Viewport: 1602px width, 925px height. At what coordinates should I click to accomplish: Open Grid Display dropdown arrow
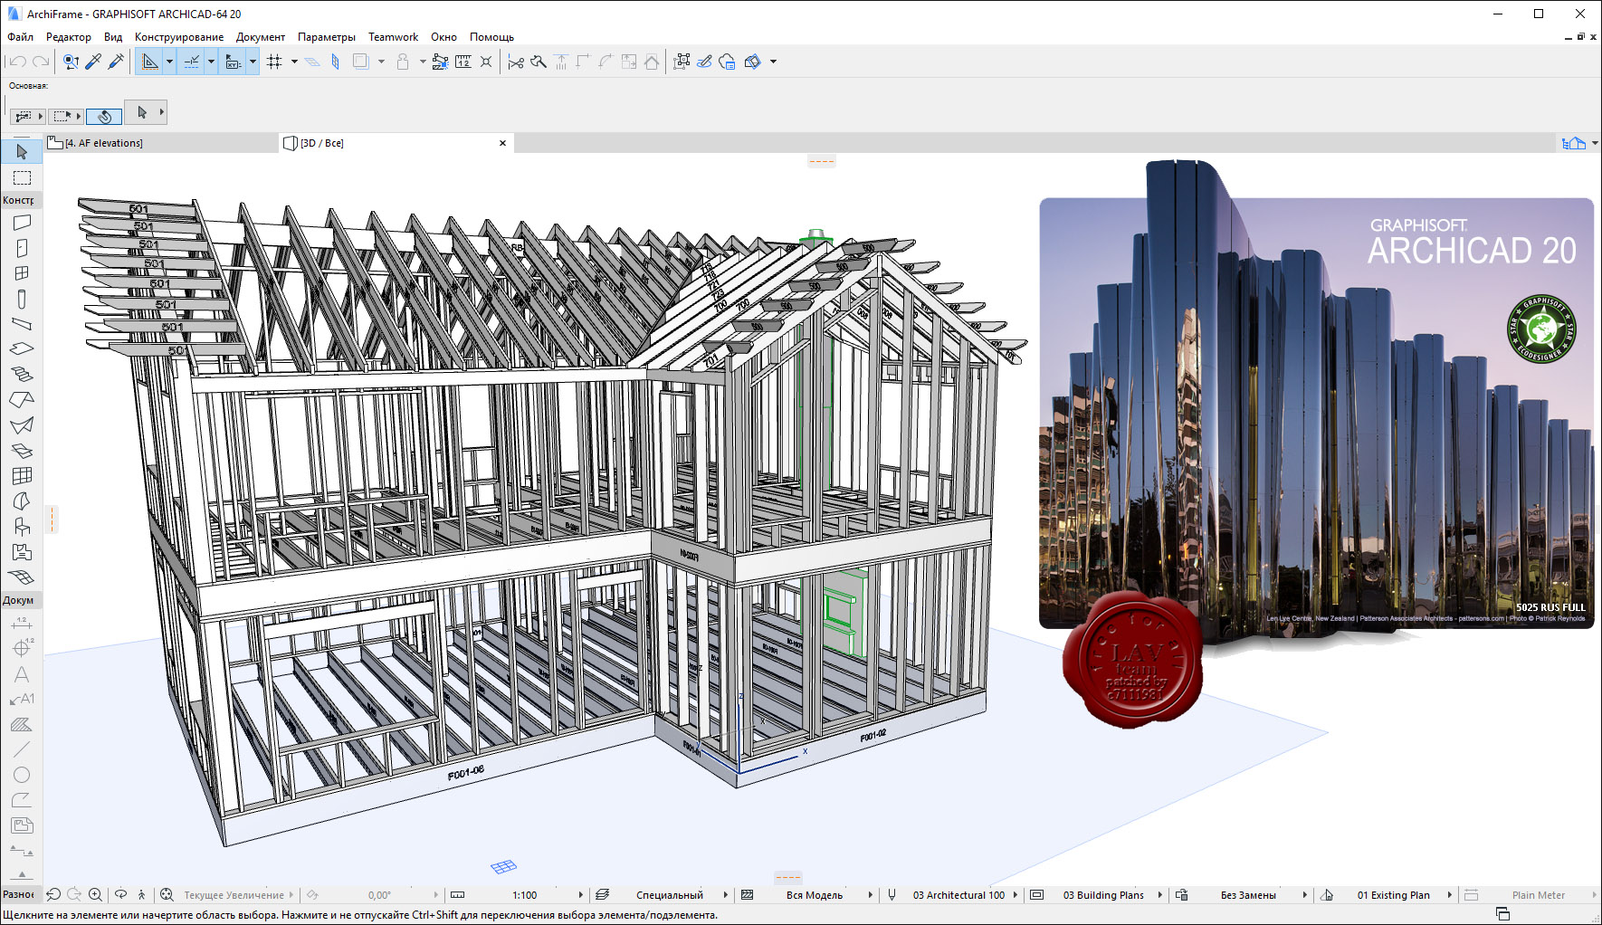[294, 62]
